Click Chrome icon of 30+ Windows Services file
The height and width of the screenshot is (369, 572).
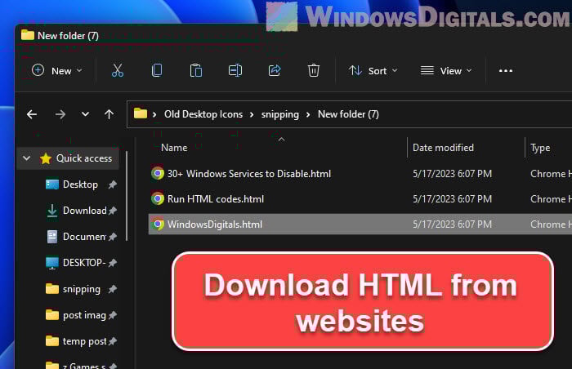(x=158, y=173)
